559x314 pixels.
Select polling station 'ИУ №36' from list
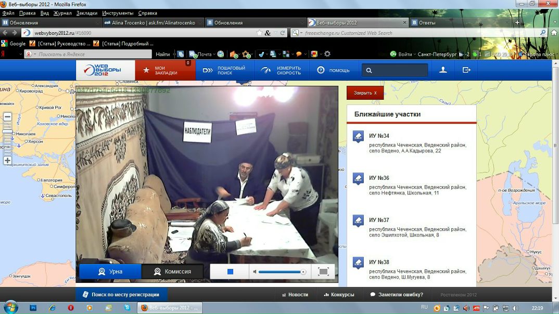(x=379, y=178)
